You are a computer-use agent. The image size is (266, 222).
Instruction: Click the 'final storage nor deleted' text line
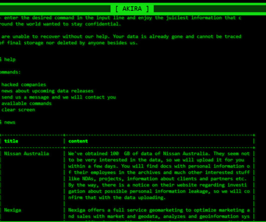[69, 43]
